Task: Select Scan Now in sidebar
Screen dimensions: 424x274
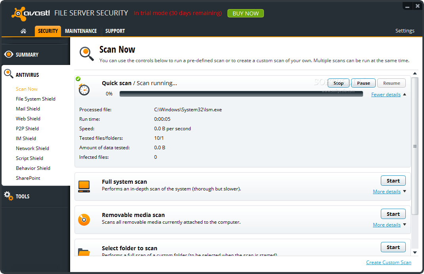Action: [x=27, y=89]
